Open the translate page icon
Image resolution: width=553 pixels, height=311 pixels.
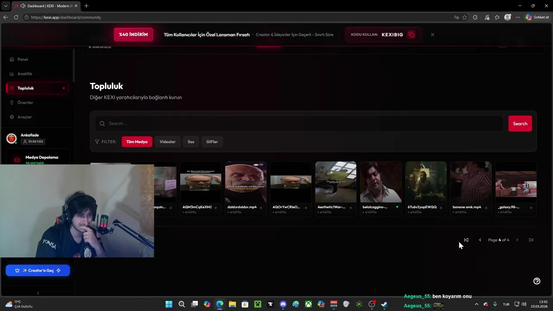coord(457,17)
